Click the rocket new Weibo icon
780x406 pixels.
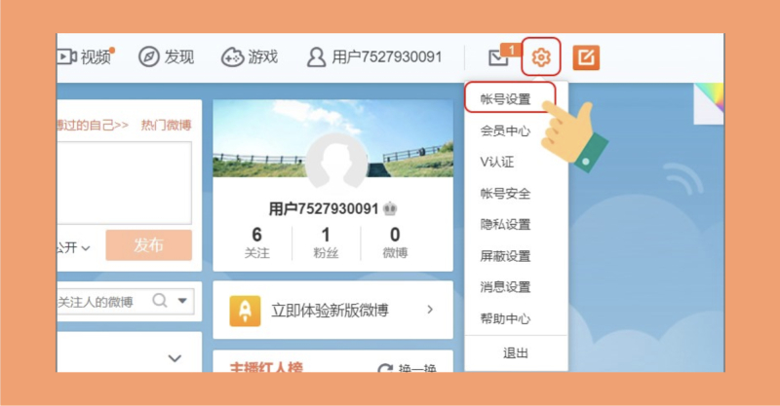pyautogui.click(x=245, y=311)
